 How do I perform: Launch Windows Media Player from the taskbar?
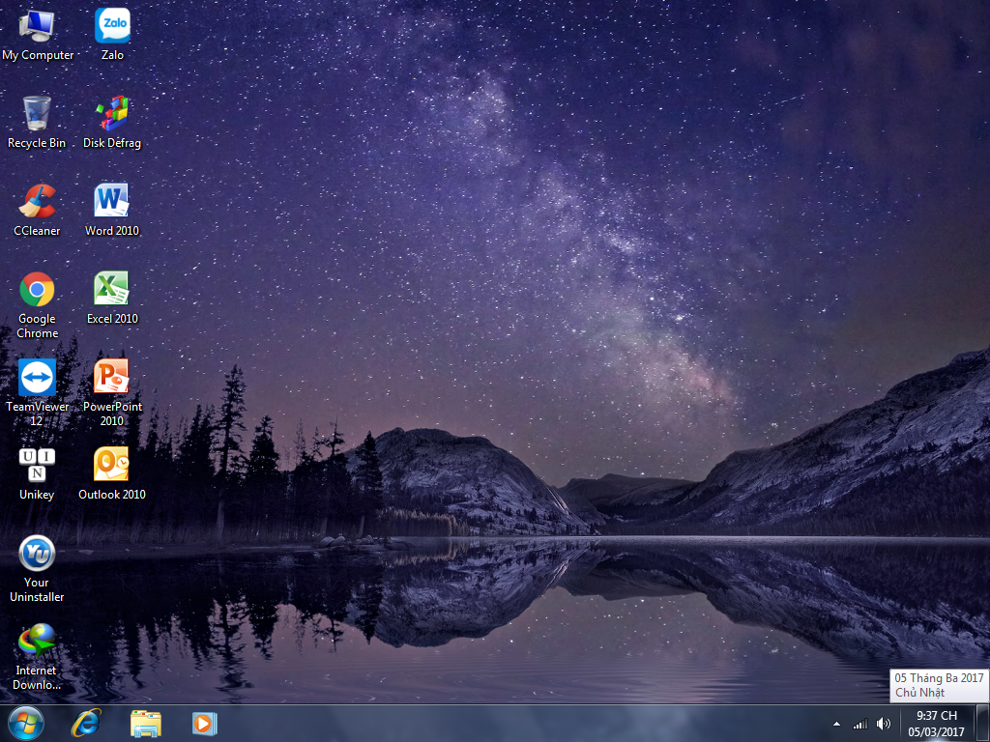click(x=205, y=723)
